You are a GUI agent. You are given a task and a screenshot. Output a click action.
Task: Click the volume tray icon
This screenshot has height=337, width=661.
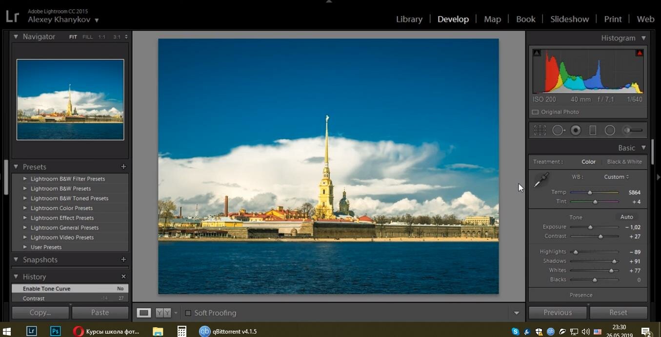[x=585, y=332]
